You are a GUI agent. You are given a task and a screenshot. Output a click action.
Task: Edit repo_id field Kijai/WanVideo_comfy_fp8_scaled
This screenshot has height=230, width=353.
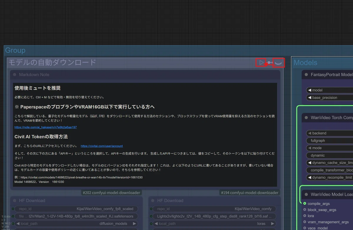click(x=76, y=209)
